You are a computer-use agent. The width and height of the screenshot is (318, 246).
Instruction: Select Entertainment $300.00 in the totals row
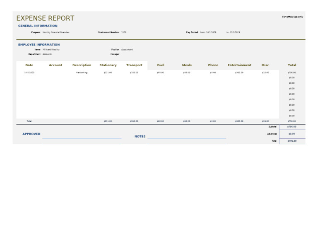point(239,121)
